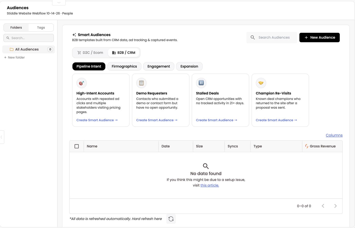Hit the hard refresh icon button
Image resolution: width=355 pixels, height=228 pixels.
click(x=171, y=219)
